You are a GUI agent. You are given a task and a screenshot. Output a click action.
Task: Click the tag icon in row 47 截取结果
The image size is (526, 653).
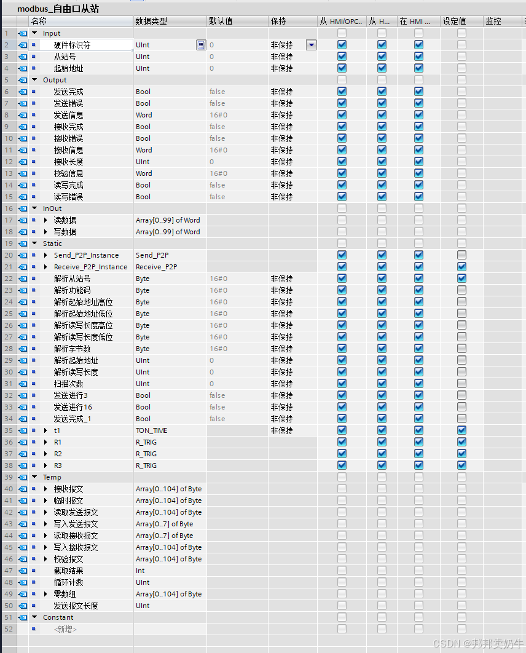tap(23, 571)
